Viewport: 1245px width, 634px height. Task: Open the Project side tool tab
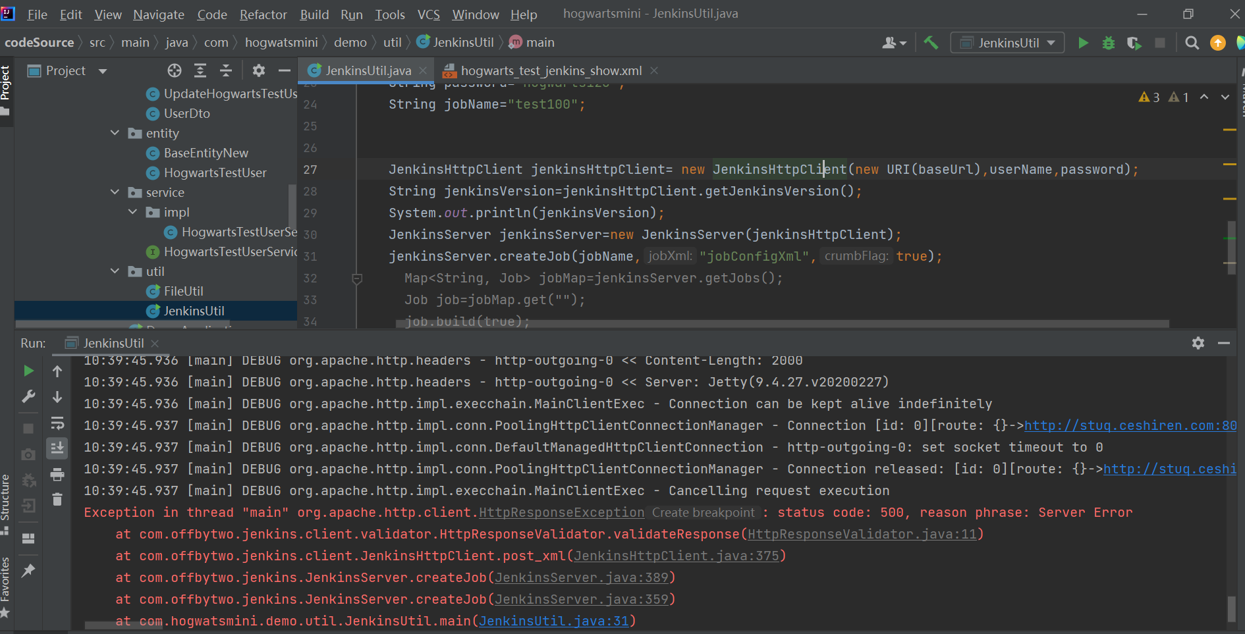pyautogui.click(x=6, y=90)
